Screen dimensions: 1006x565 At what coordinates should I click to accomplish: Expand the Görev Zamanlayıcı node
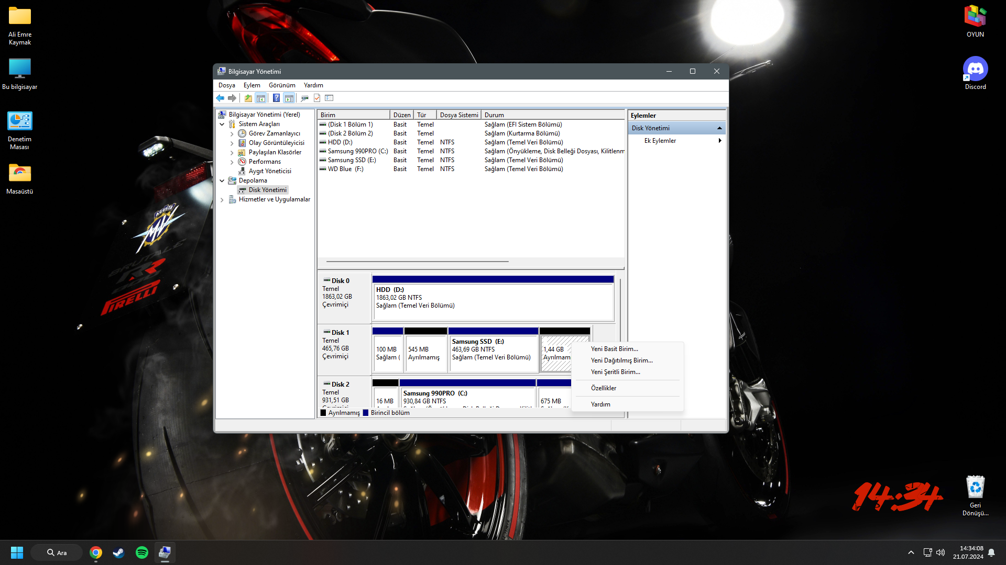[x=232, y=134]
